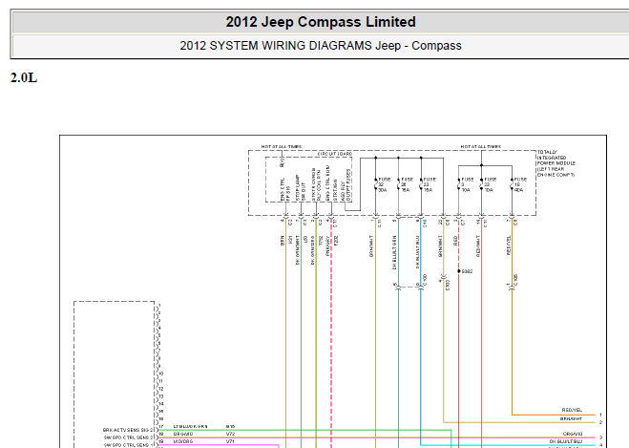The height and width of the screenshot is (448, 629).
Task: Click the 'L50' circuit code
Action: pos(305,240)
